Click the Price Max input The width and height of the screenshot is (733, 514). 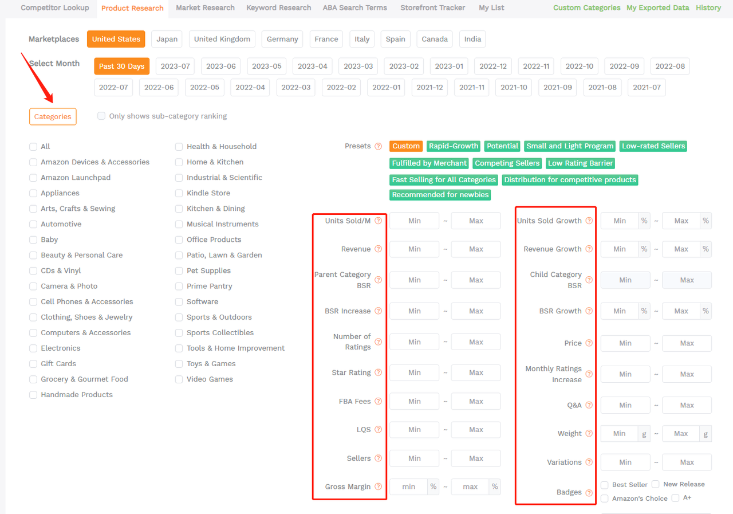(x=687, y=343)
